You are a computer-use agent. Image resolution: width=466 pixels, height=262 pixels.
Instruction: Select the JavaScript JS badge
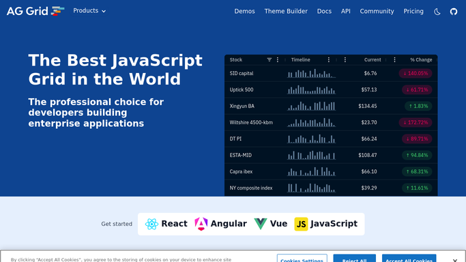click(301, 224)
